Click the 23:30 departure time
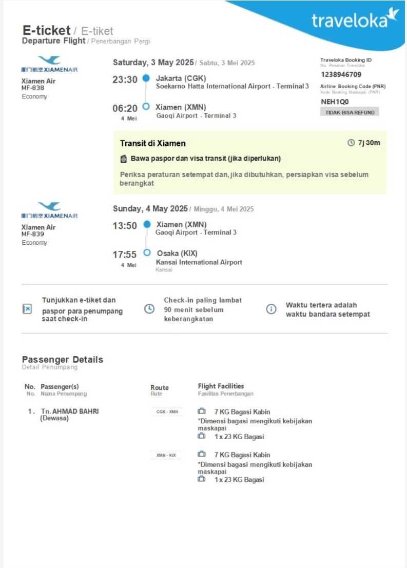This screenshot has height=568, width=407. pos(125,80)
